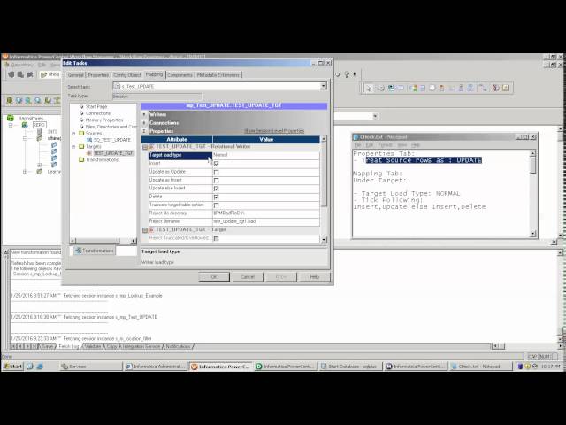Click the Reject file directory value

tap(266, 213)
